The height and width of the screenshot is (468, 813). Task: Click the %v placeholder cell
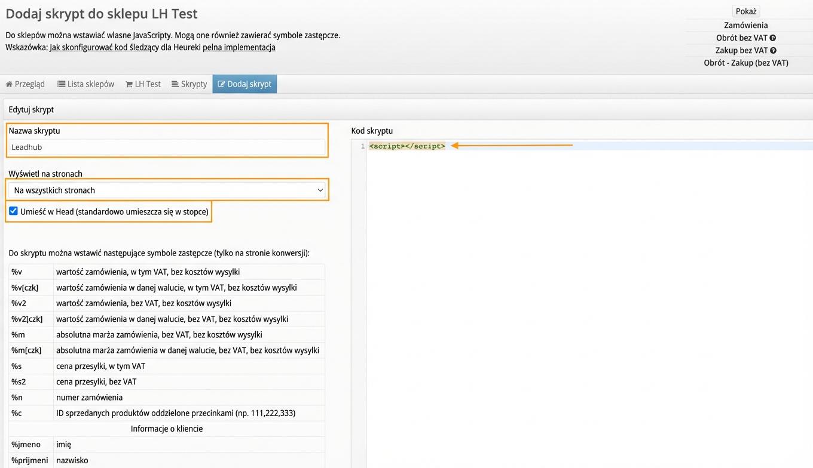click(x=31, y=272)
